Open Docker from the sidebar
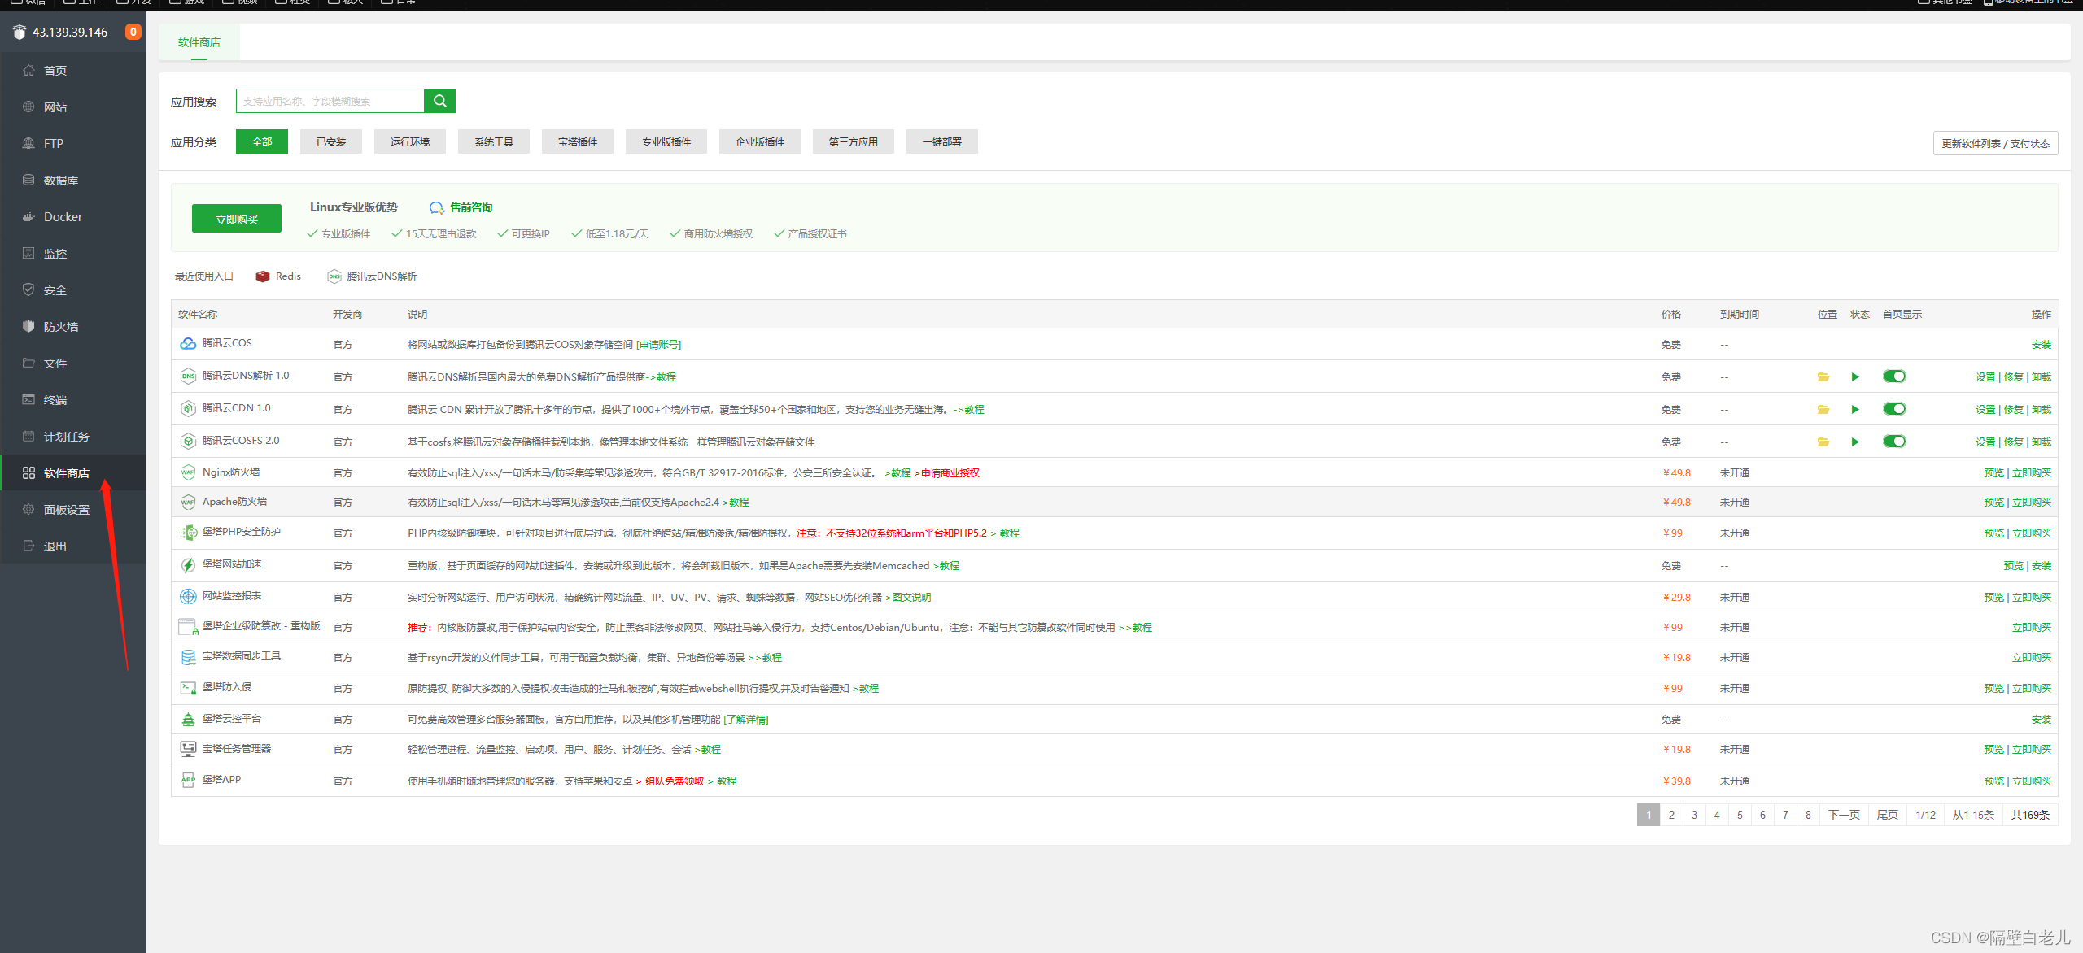 pyautogui.click(x=63, y=217)
